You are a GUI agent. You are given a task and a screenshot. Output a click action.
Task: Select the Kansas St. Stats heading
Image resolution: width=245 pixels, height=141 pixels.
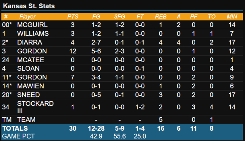[x=29, y=6]
